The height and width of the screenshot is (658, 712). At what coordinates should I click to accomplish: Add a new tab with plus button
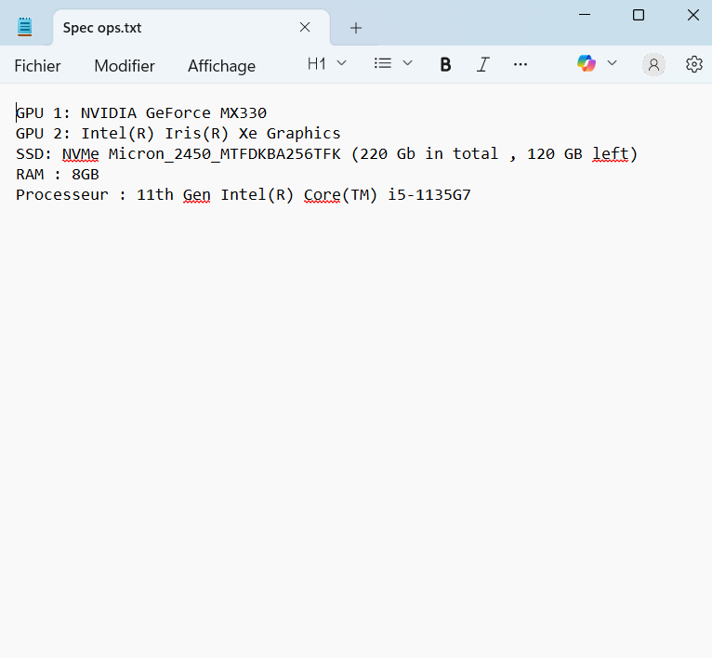356,28
